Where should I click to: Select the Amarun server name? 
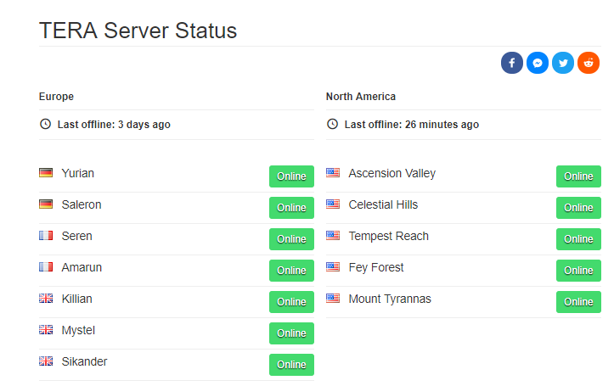point(82,267)
